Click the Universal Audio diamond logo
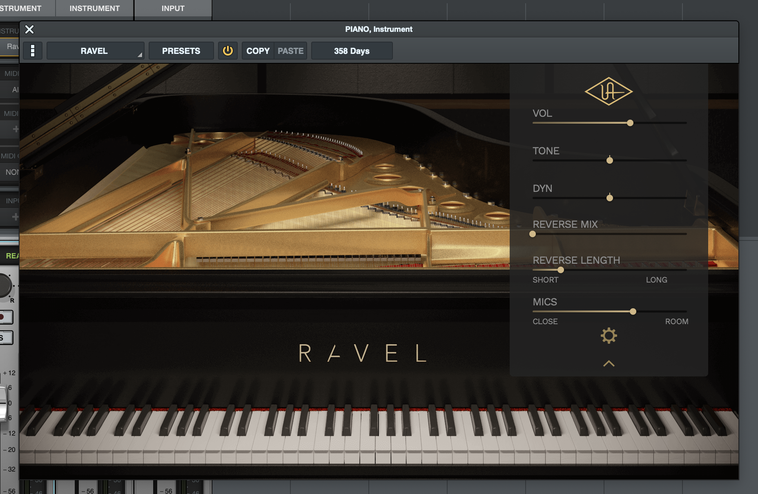This screenshot has height=494, width=758. 609,91
